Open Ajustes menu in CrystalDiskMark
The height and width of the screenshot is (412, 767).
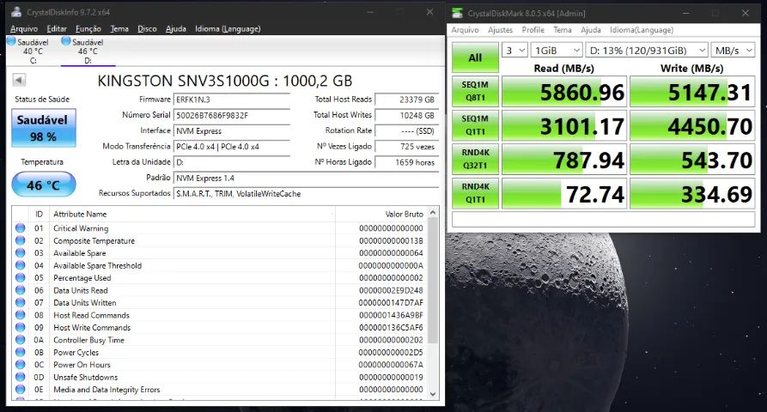coord(501,30)
